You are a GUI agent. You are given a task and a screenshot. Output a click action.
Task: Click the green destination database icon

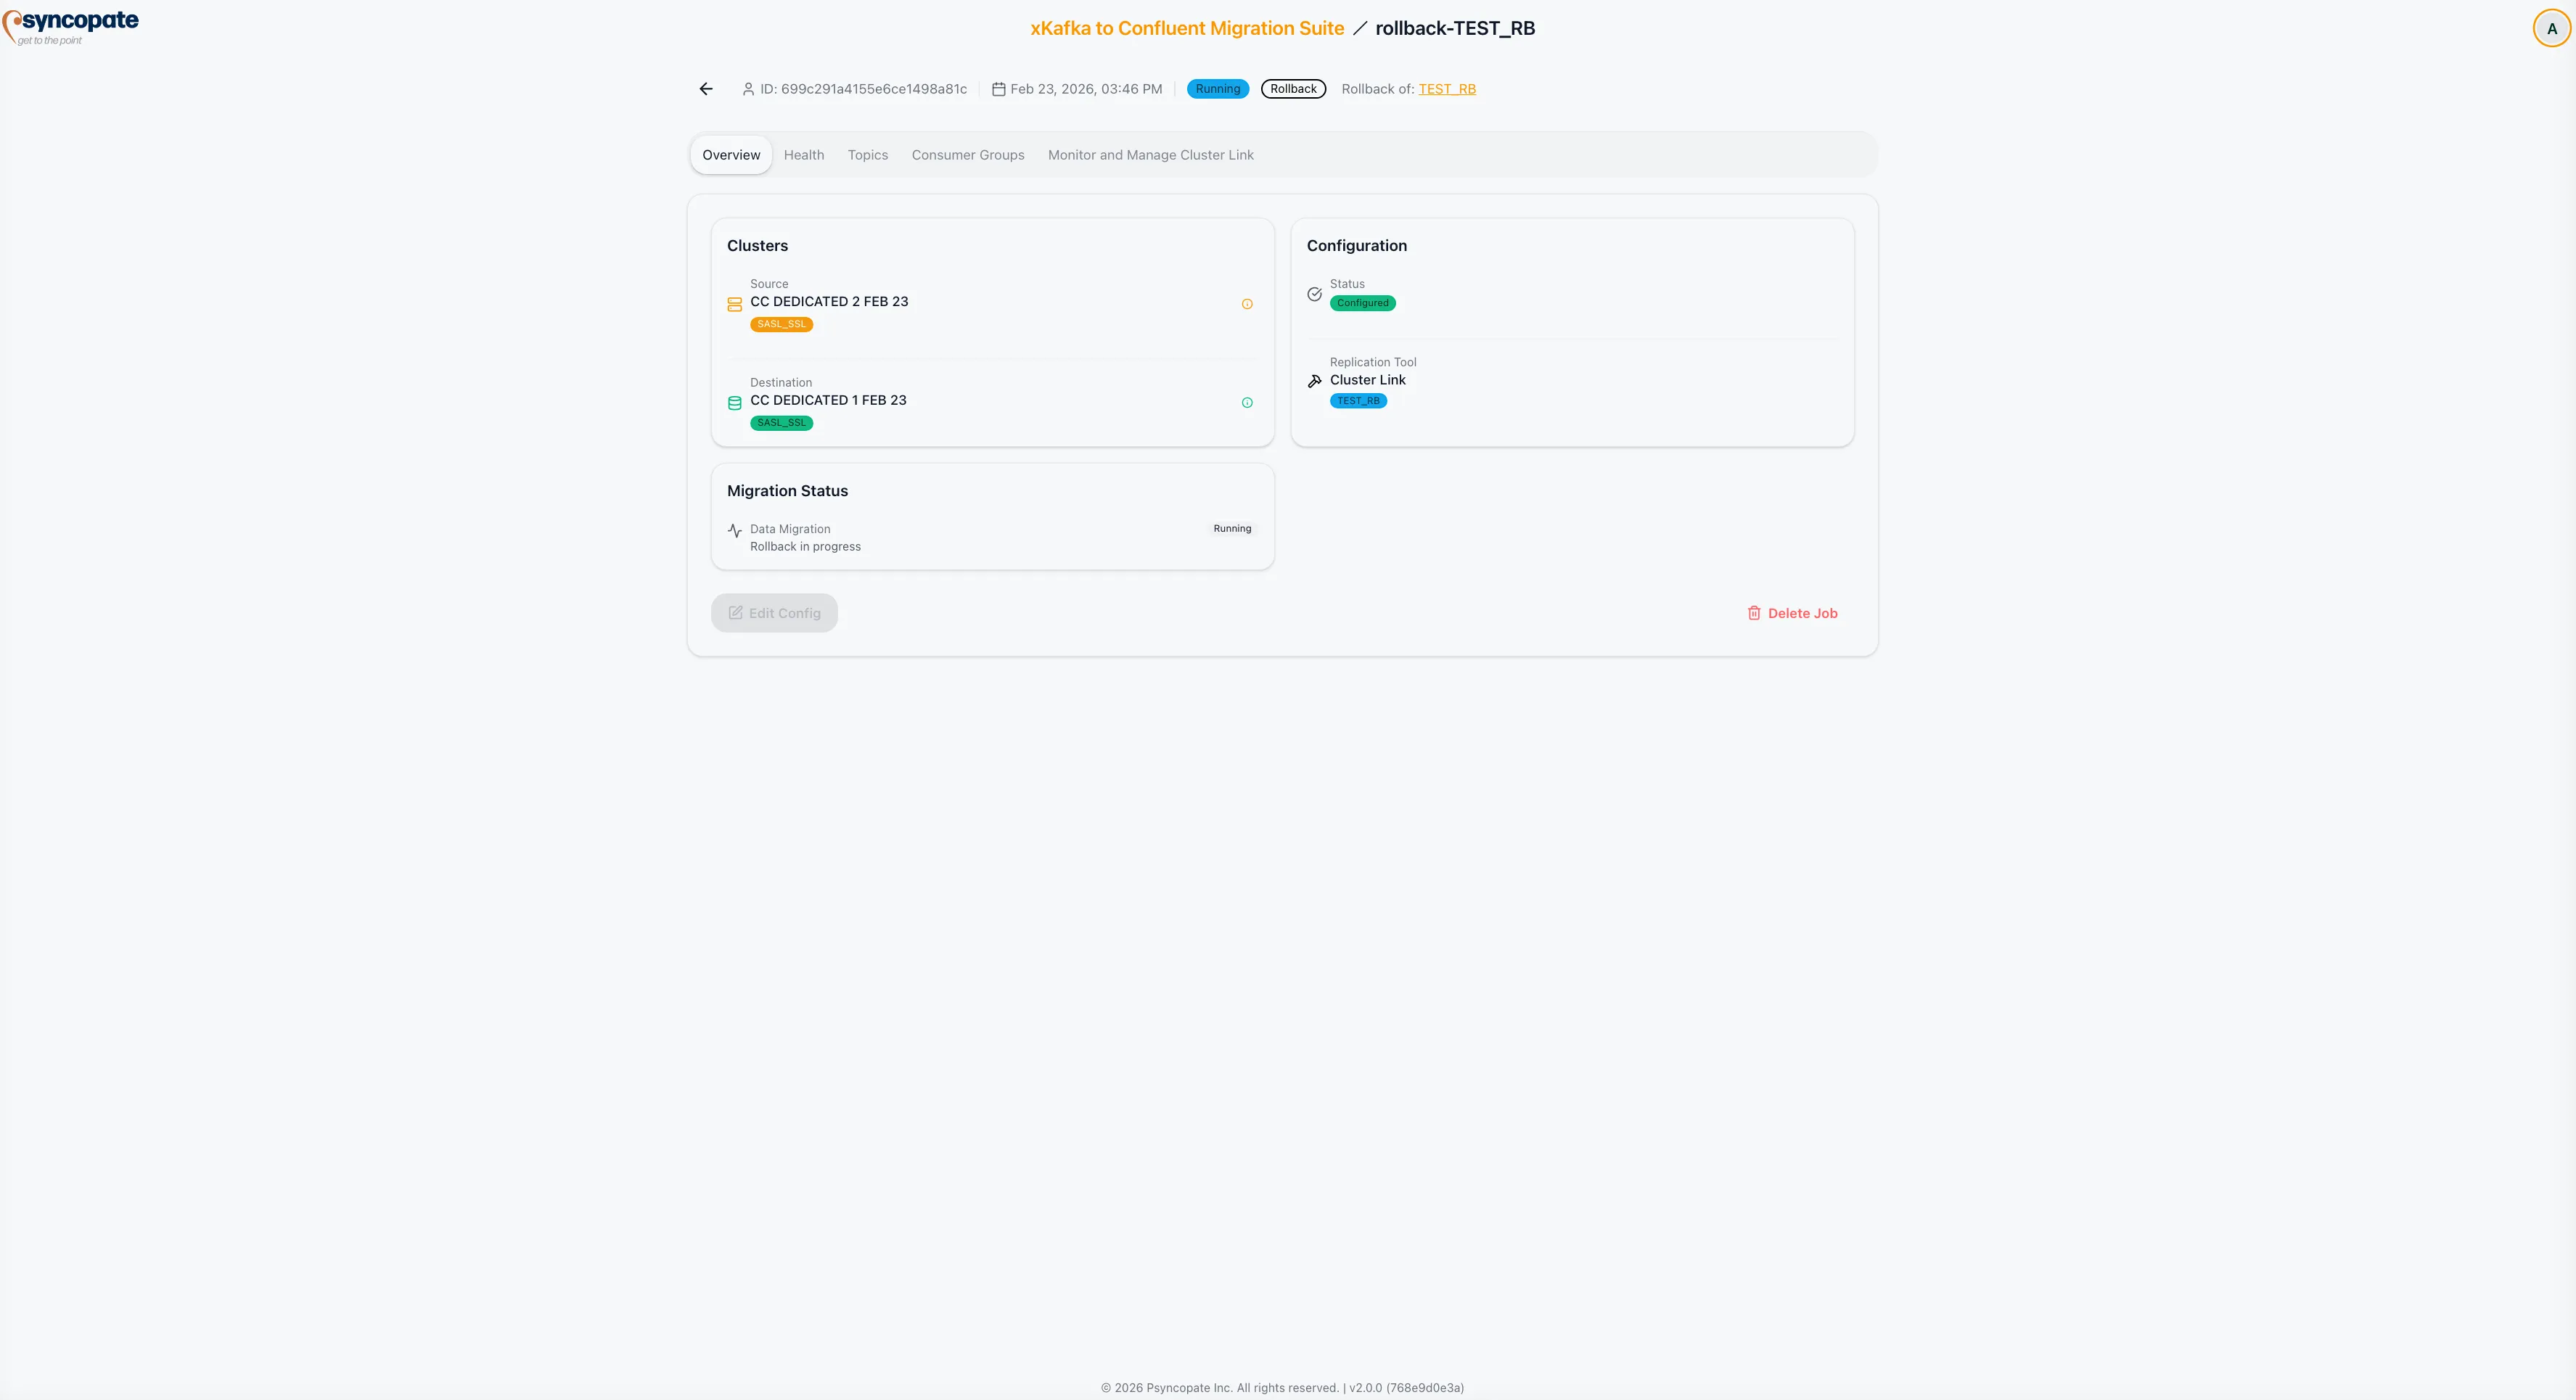tap(735, 403)
